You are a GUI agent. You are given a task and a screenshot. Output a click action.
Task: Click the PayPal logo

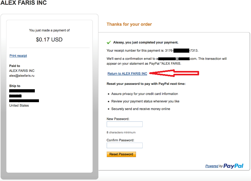pyautogui.click(x=233, y=166)
